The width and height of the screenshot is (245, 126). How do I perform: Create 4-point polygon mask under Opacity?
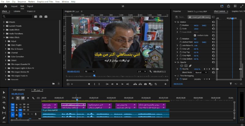click(x=186, y=66)
